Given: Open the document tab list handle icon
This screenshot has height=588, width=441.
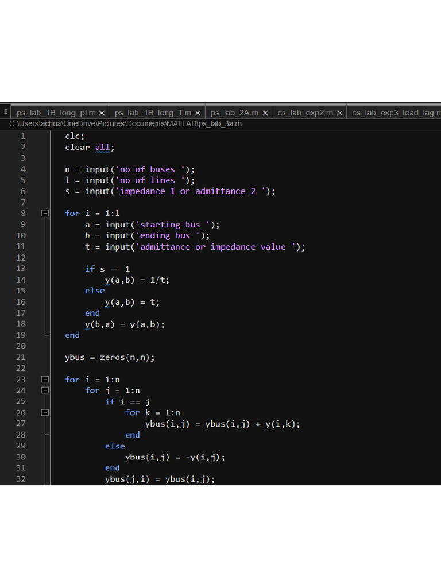Looking at the screenshot, I should pos(6,112).
